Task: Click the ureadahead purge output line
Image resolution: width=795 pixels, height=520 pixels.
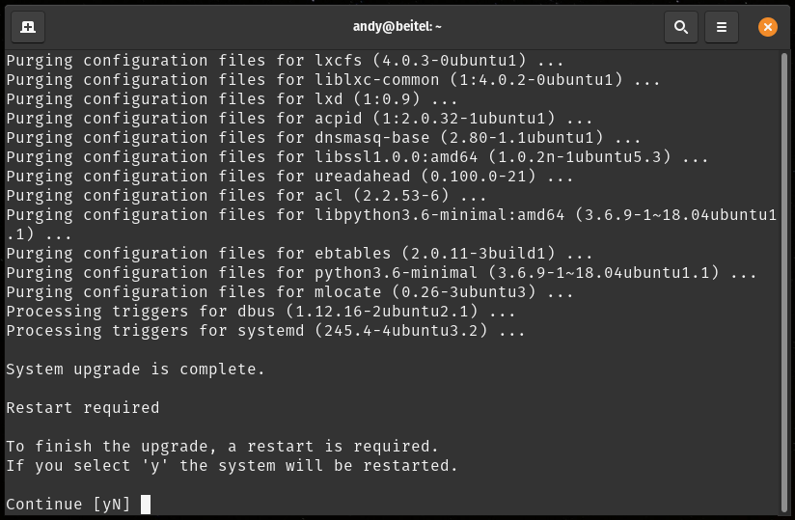Action: click(x=289, y=177)
